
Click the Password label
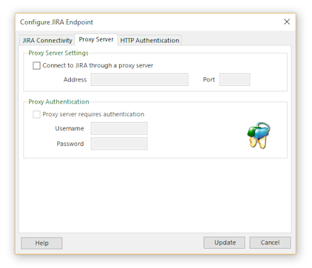point(70,144)
